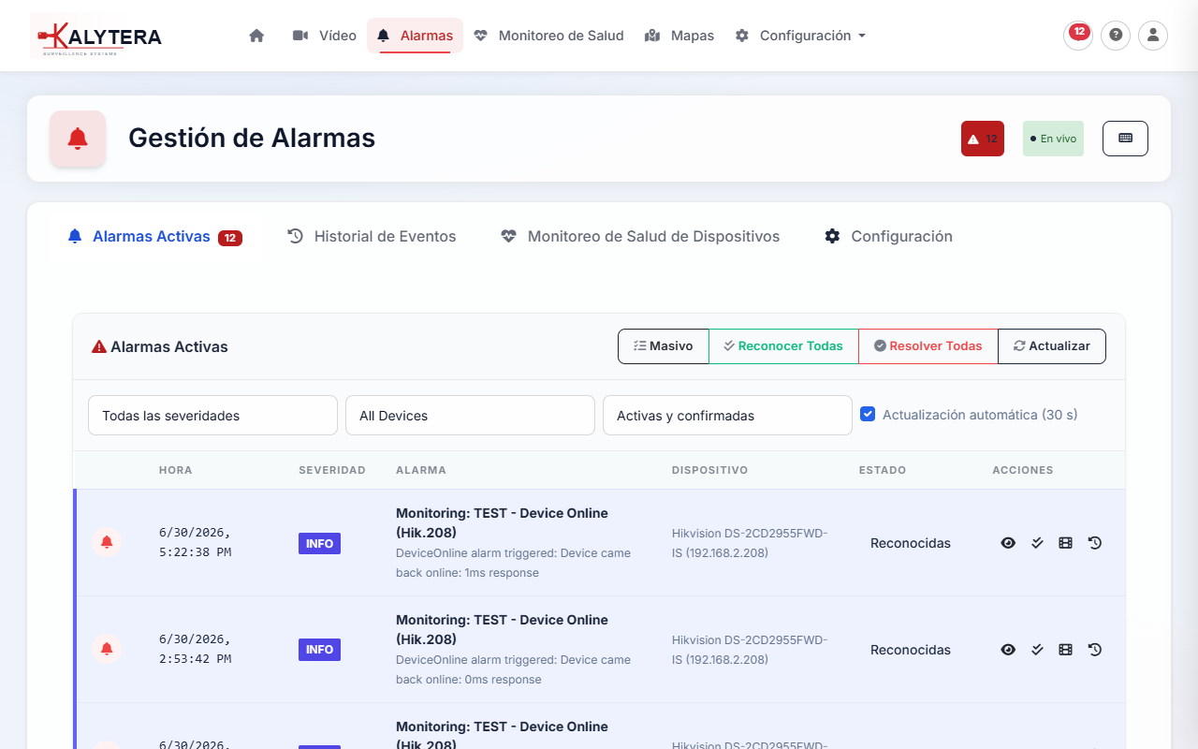Click the 12 badge on Alarmas Activas tab
This screenshot has height=749, width=1198.
(230, 238)
